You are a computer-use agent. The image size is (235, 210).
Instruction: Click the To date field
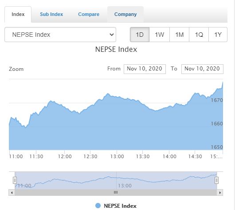(202, 69)
